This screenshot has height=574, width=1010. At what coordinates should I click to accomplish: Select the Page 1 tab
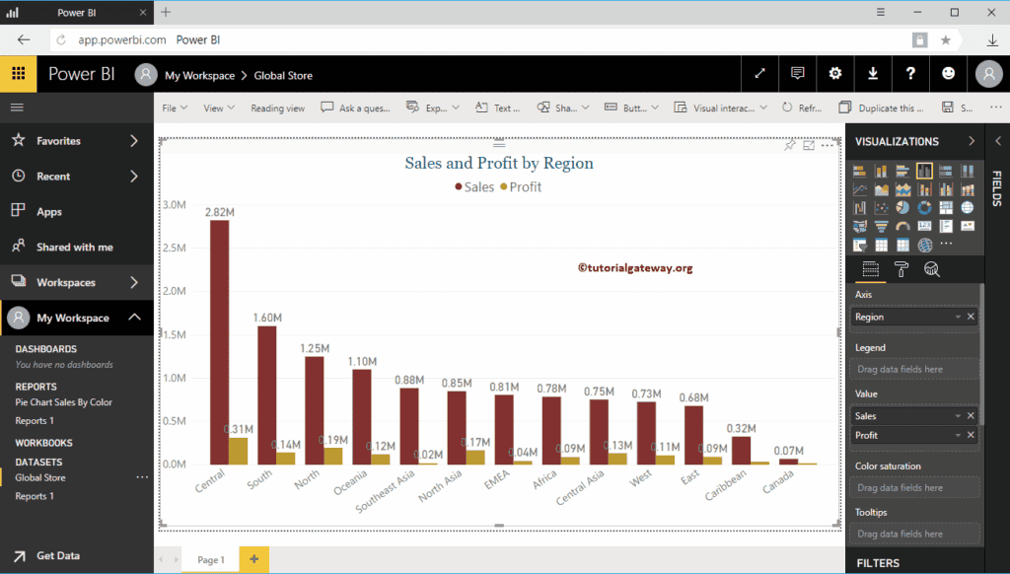point(210,558)
